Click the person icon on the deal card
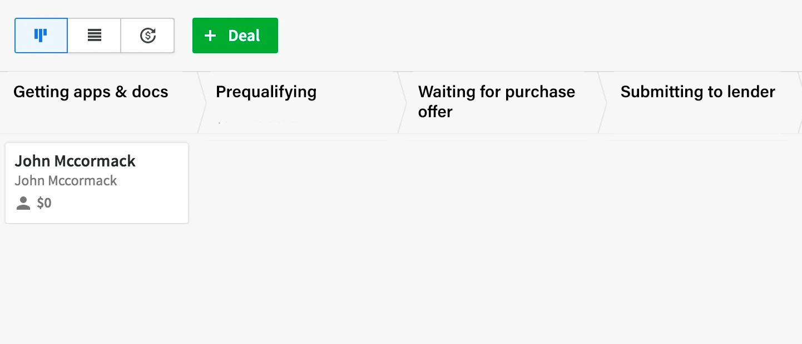Screen dimensions: 802x344 pos(23,203)
